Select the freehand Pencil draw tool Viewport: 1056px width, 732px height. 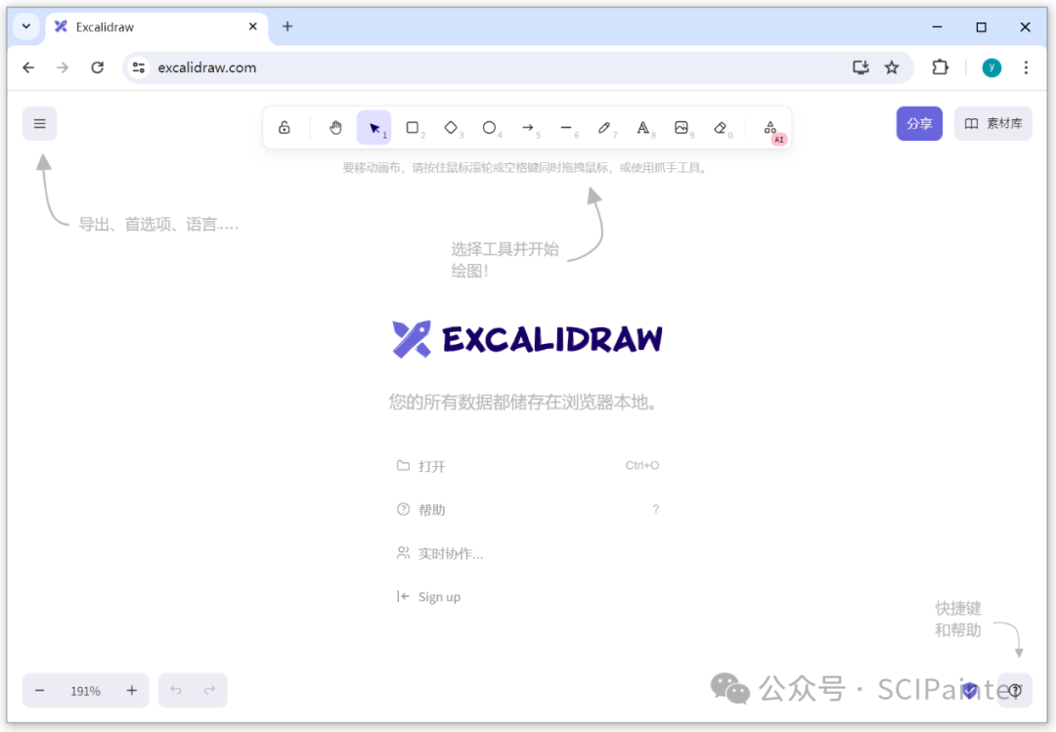[x=605, y=127]
